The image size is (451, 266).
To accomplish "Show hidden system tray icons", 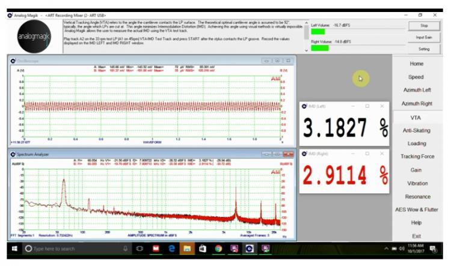I will (x=386, y=249).
